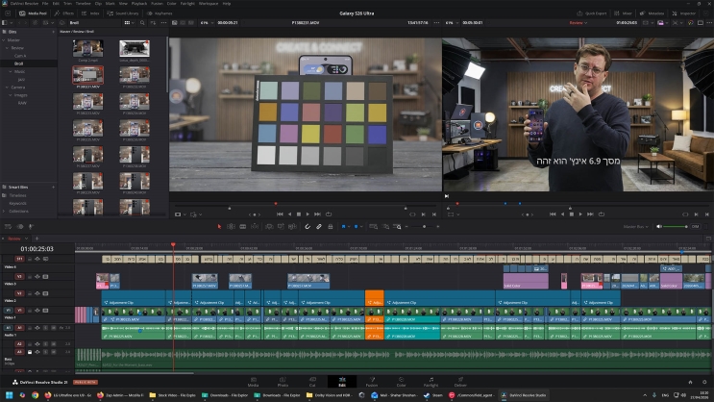
Task: Open the Timeline menu
Action: tap(83, 3)
